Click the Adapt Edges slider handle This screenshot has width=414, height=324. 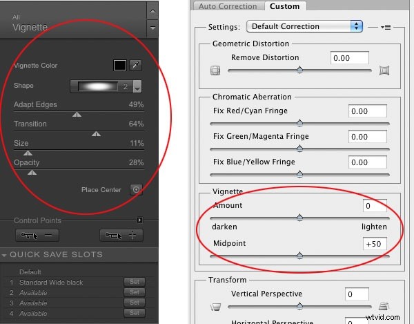77,115
